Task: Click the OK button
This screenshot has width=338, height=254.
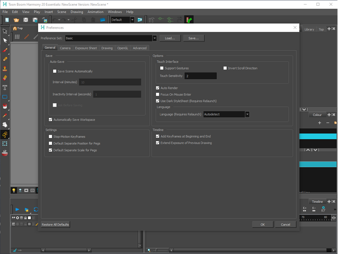Action: click(263, 225)
